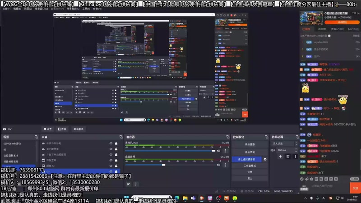Click the crown icon in chat toolbar
This screenshot has width=361, height=203.
point(311,179)
